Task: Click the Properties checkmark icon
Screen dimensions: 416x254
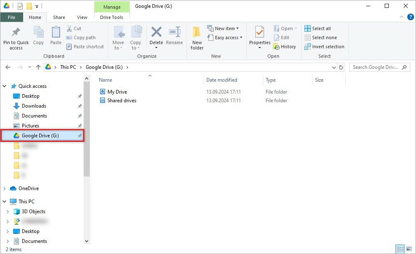Action: [259, 32]
